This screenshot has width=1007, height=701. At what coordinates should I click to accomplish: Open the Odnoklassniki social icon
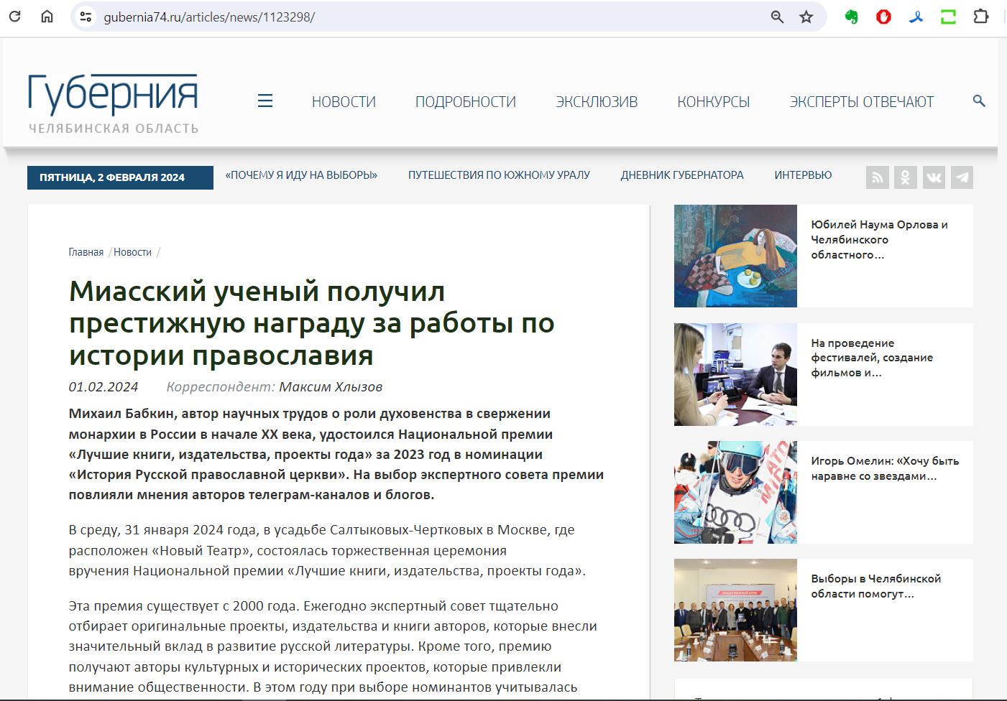pyautogui.click(x=906, y=177)
